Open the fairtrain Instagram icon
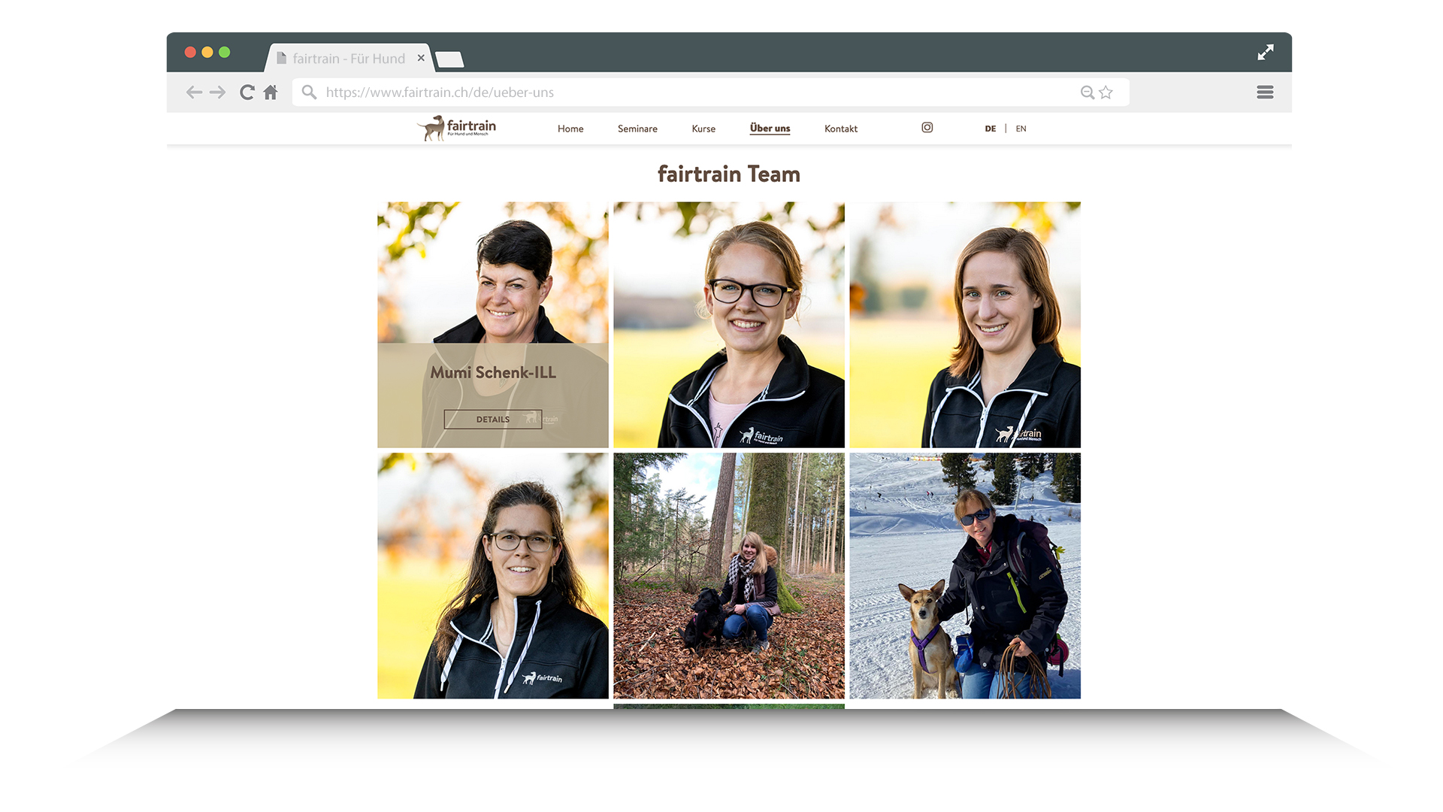 coord(927,128)
